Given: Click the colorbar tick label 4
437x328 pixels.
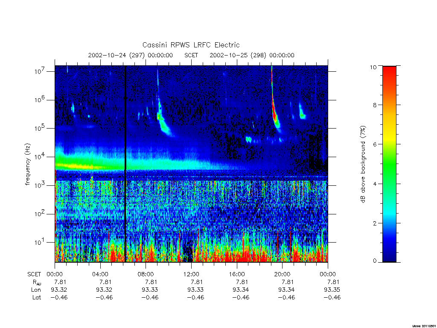Looking at the screenshot, I should [374, 184].
